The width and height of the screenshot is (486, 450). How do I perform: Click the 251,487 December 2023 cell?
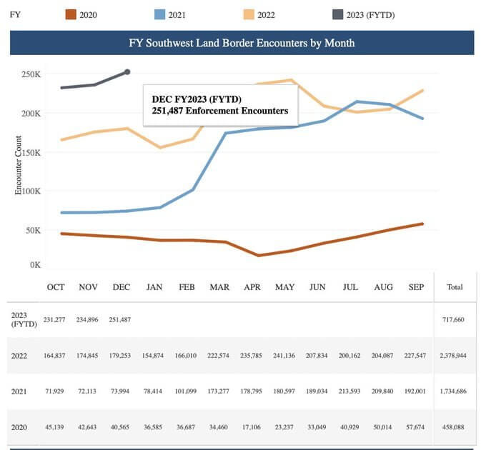coord(121,319)
